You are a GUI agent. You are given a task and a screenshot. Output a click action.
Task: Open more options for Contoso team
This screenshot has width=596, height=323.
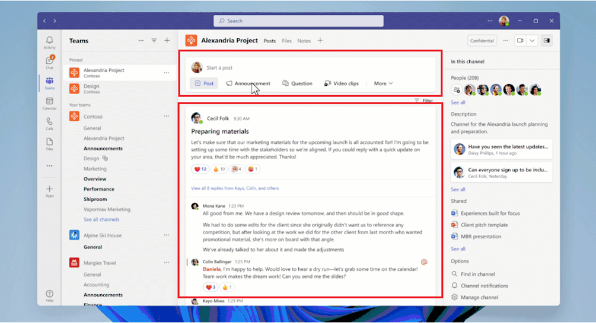(167, 117)
